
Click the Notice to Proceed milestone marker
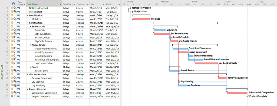[130, 8]
